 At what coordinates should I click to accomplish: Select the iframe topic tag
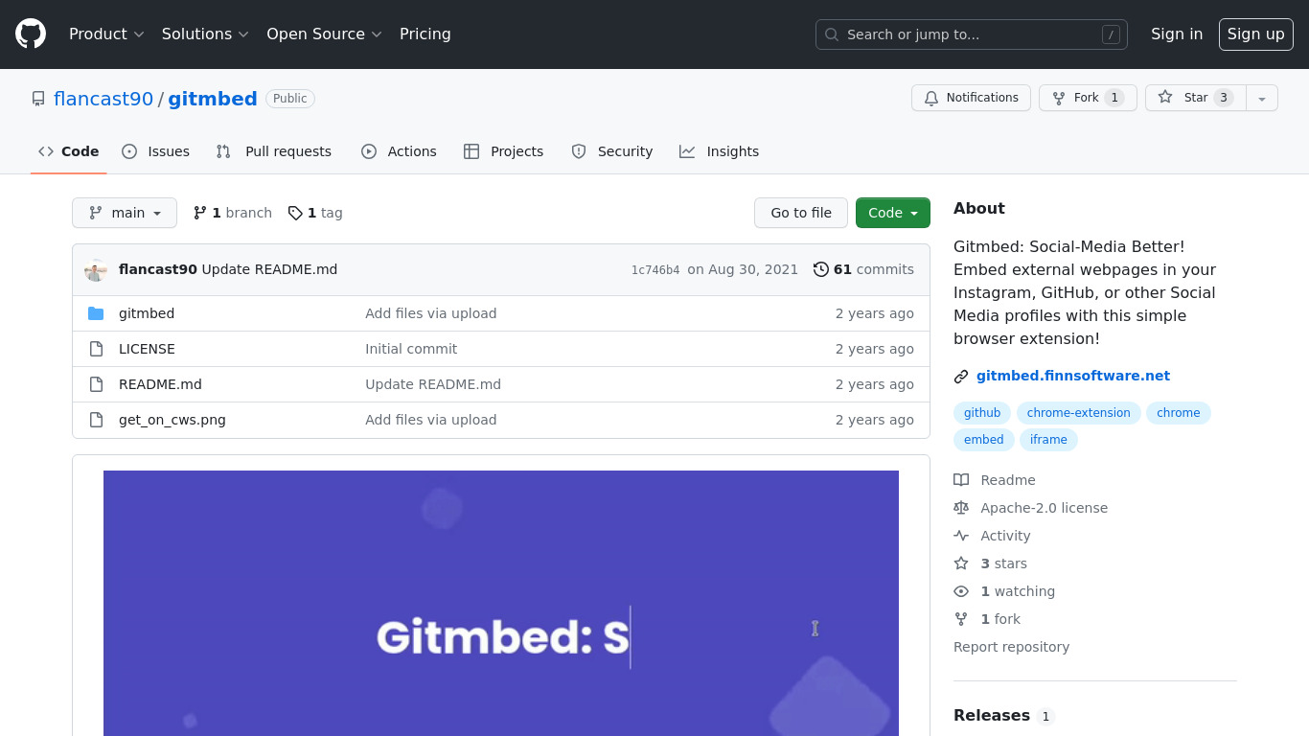pyautogui.click(x=1049, y=440)
